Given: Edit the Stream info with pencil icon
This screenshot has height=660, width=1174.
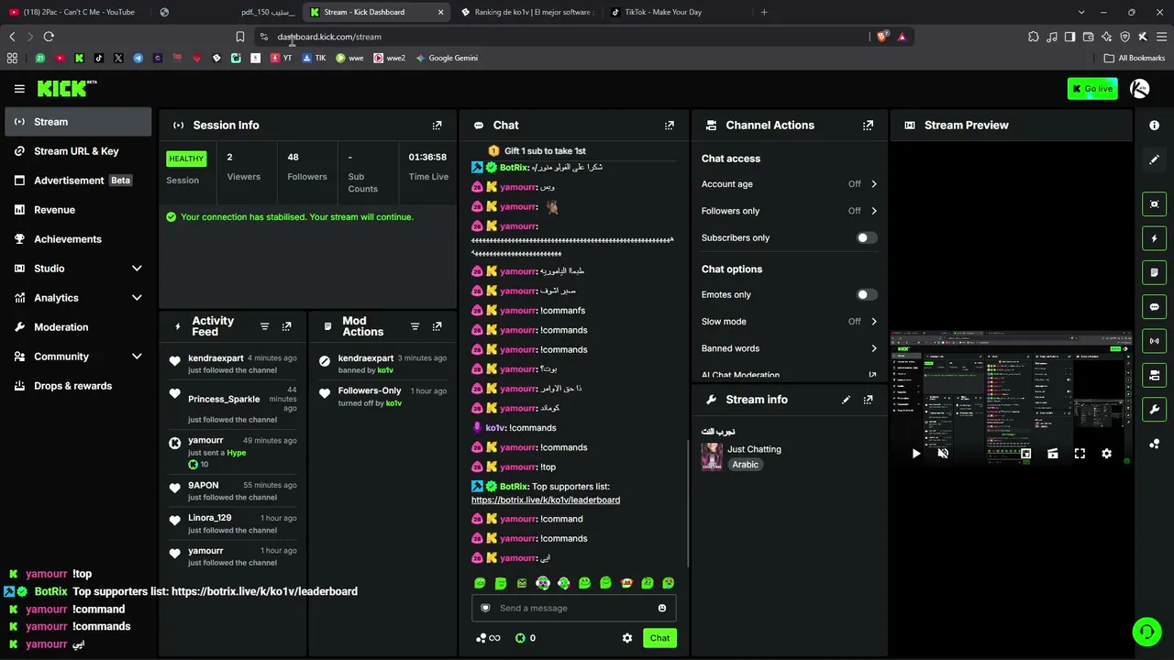Looking at the screenshot, I should (846, 400).
